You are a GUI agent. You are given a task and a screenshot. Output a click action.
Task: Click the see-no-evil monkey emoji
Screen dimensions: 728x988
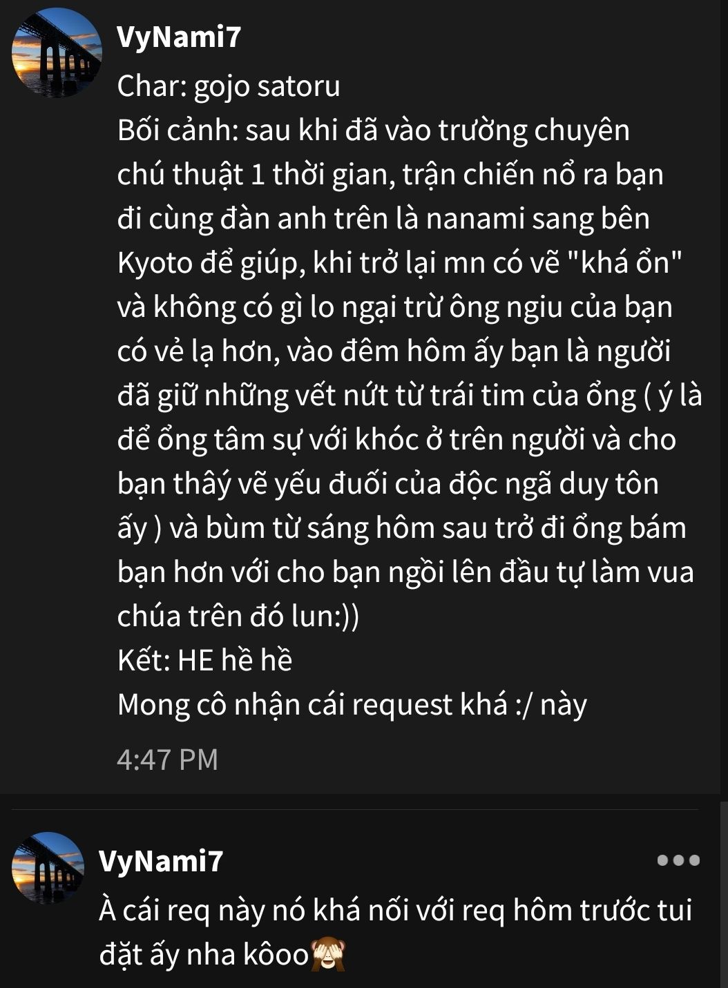[329, 955]
